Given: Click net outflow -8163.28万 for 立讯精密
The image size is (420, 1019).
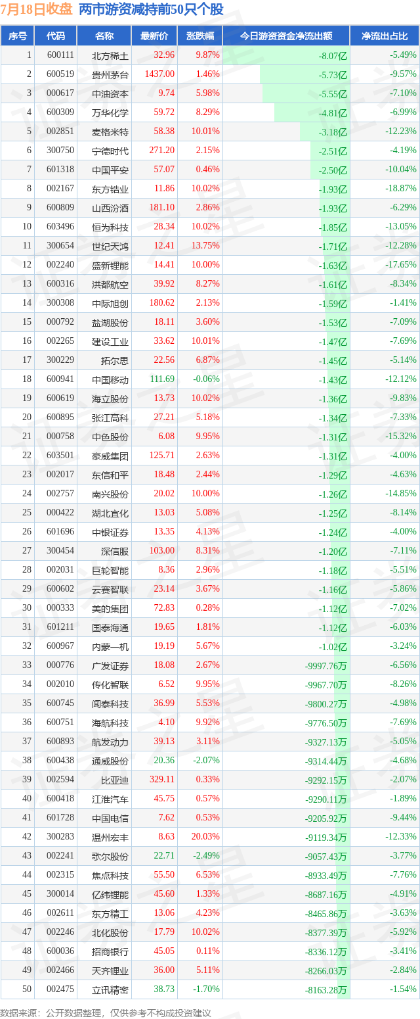Looking at the screenshot, I should click(326, 990).
